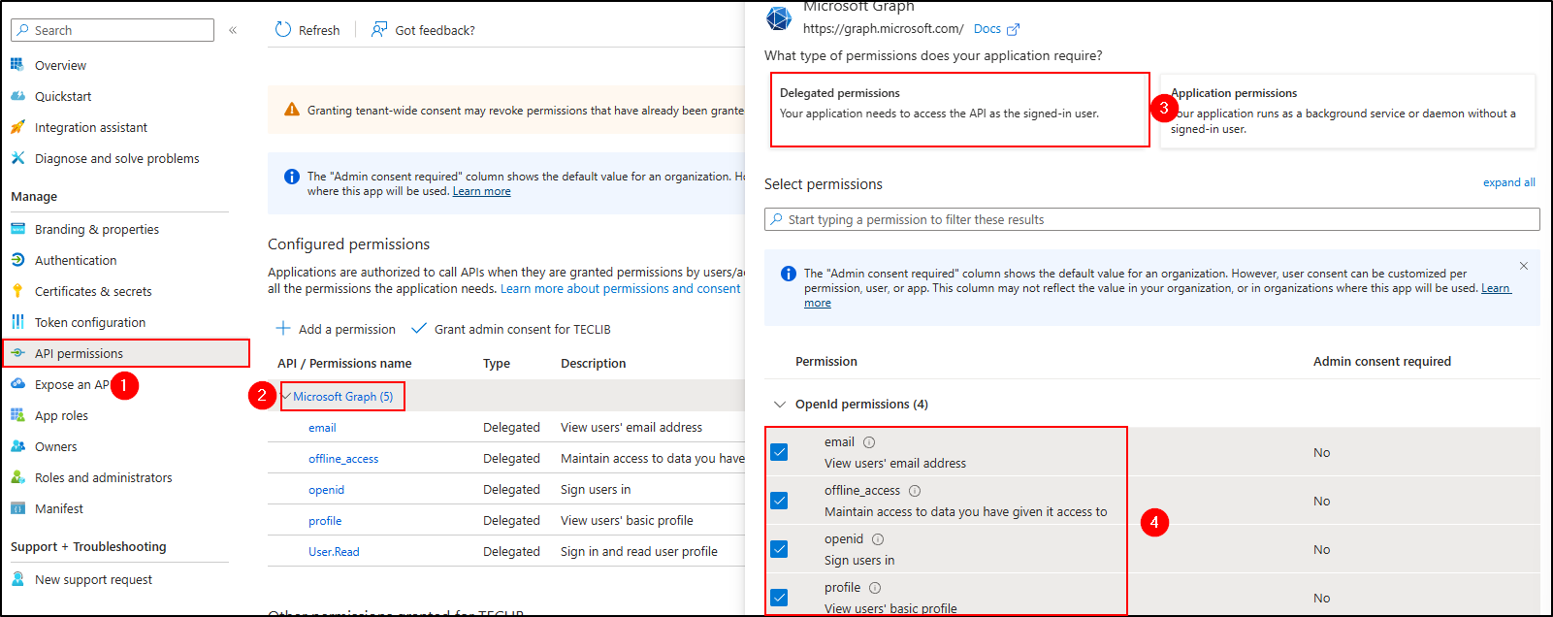Click info icon beside offline_access permission
Viewport: 1553px width, 617px height.
[915, 491]
